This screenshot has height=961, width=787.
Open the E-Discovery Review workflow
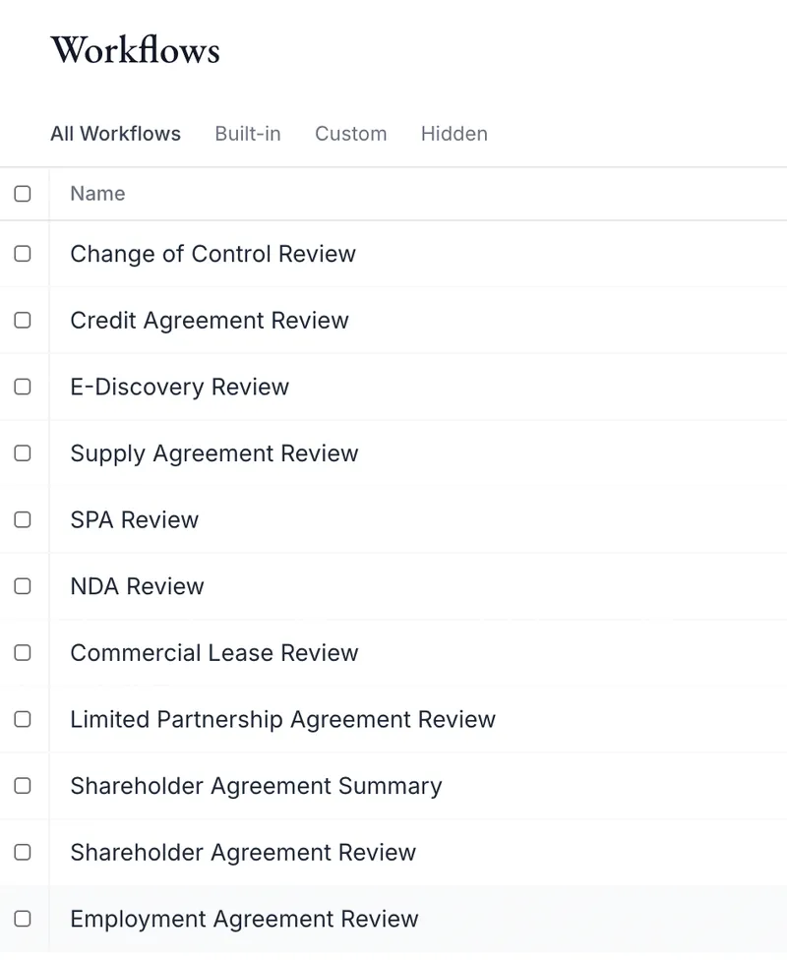(179, 387)
